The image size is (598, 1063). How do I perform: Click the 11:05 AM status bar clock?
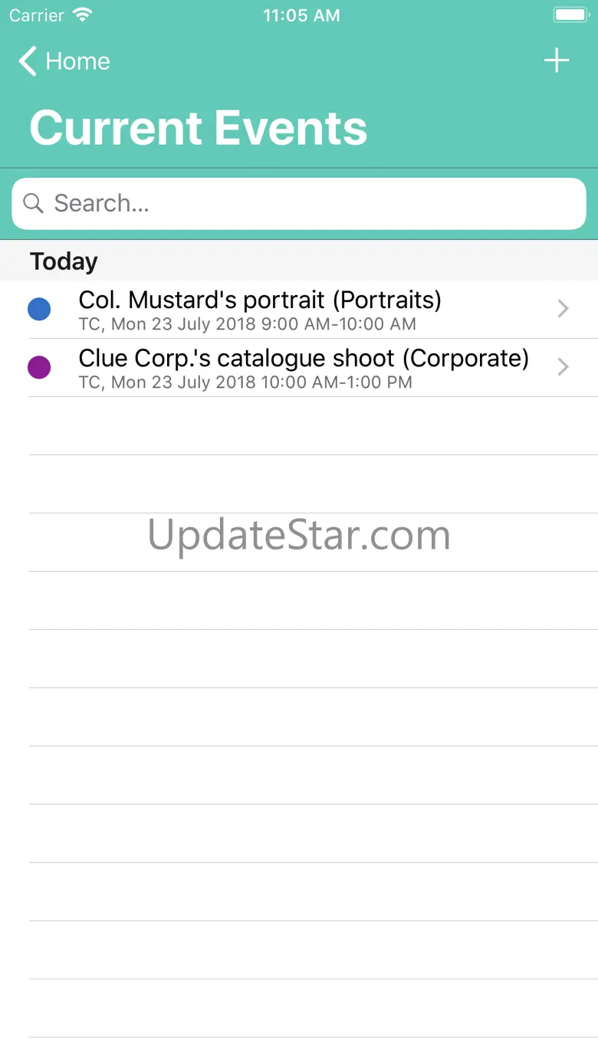[x=301, y=15]
